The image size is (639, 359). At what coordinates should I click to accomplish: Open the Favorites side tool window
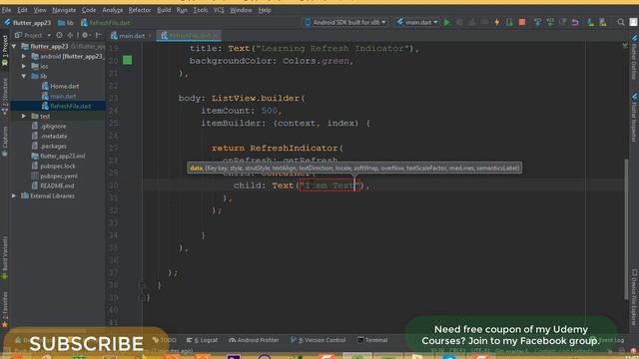(x=5, y=309)
